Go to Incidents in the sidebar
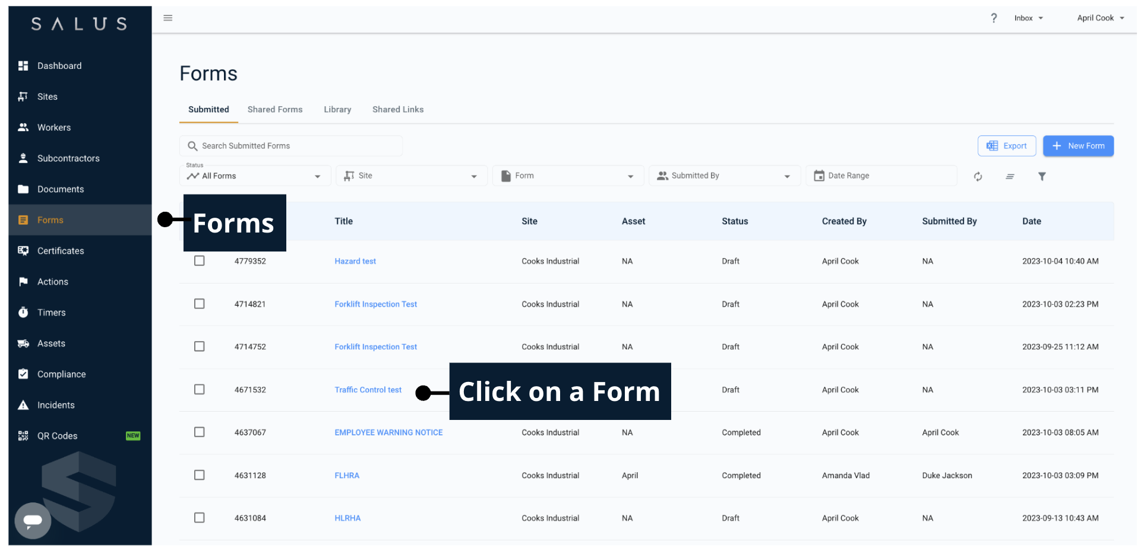Image resolution: width=1144 pixels, height=554 pixels. point(56,405)
